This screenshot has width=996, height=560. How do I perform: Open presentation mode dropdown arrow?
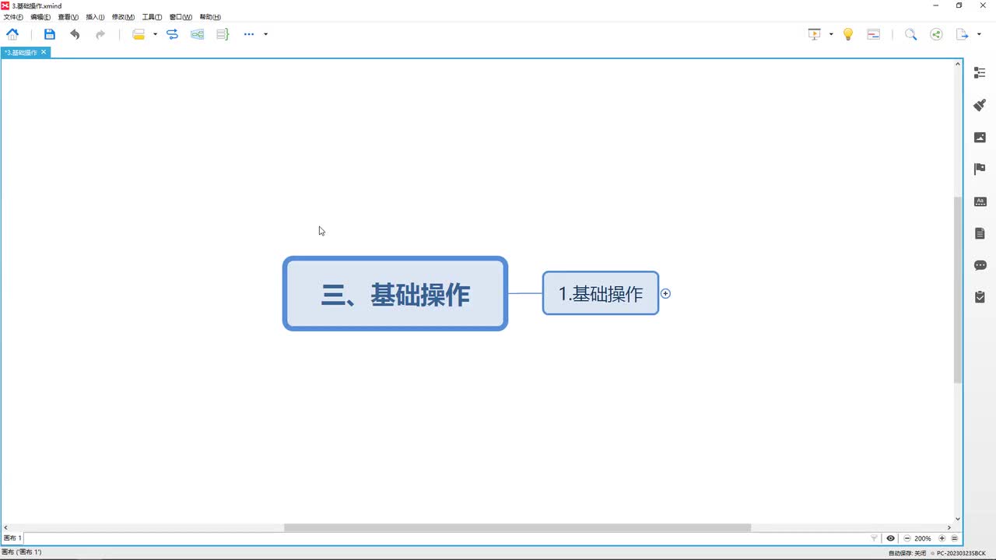(x=831, y=34)
